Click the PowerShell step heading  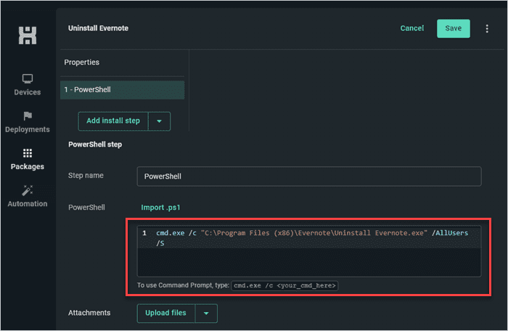tap(95, 144)
